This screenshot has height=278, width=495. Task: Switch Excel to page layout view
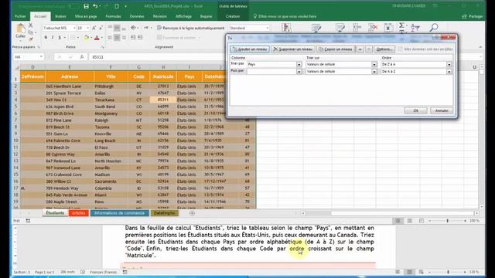(x=410, y=221)
